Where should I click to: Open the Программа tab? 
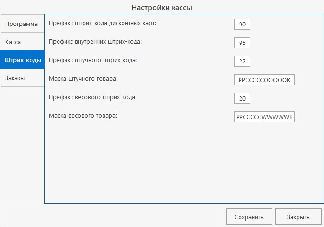click(21, 24)
